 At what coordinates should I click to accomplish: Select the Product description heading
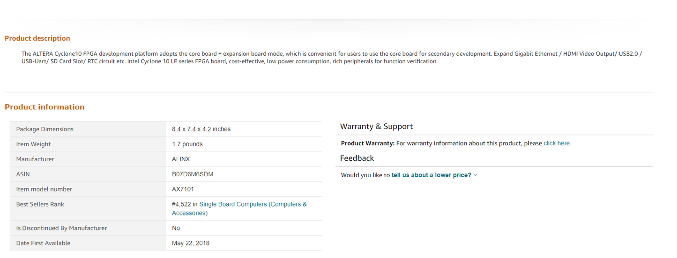tap(37, 38)
